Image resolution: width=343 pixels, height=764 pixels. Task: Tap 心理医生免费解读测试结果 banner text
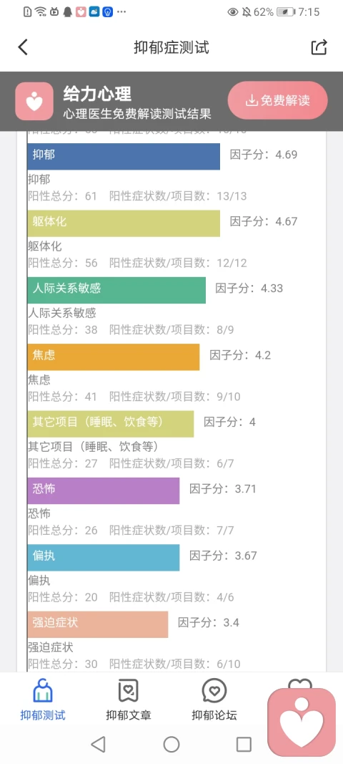coord(137,114)
